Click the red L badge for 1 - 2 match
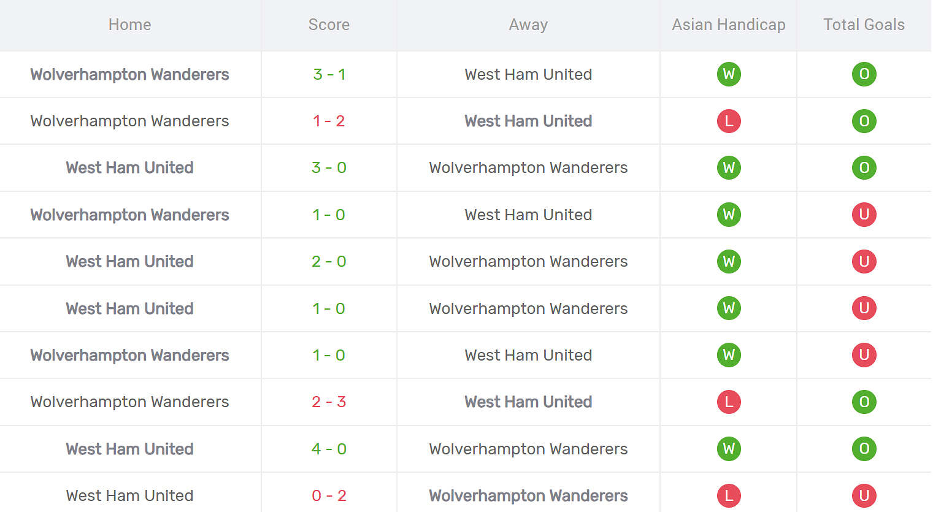Viewport: 933px width, 512px height. click(x=729, y=121)
